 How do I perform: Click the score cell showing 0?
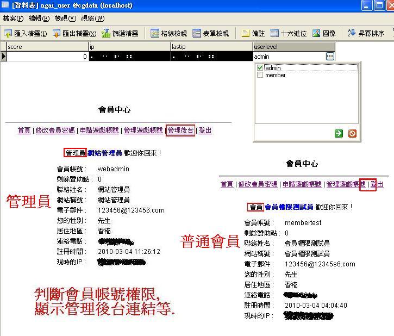point(47,57)
